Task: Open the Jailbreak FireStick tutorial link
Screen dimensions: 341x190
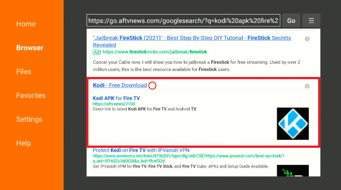Action: point(192,41)
